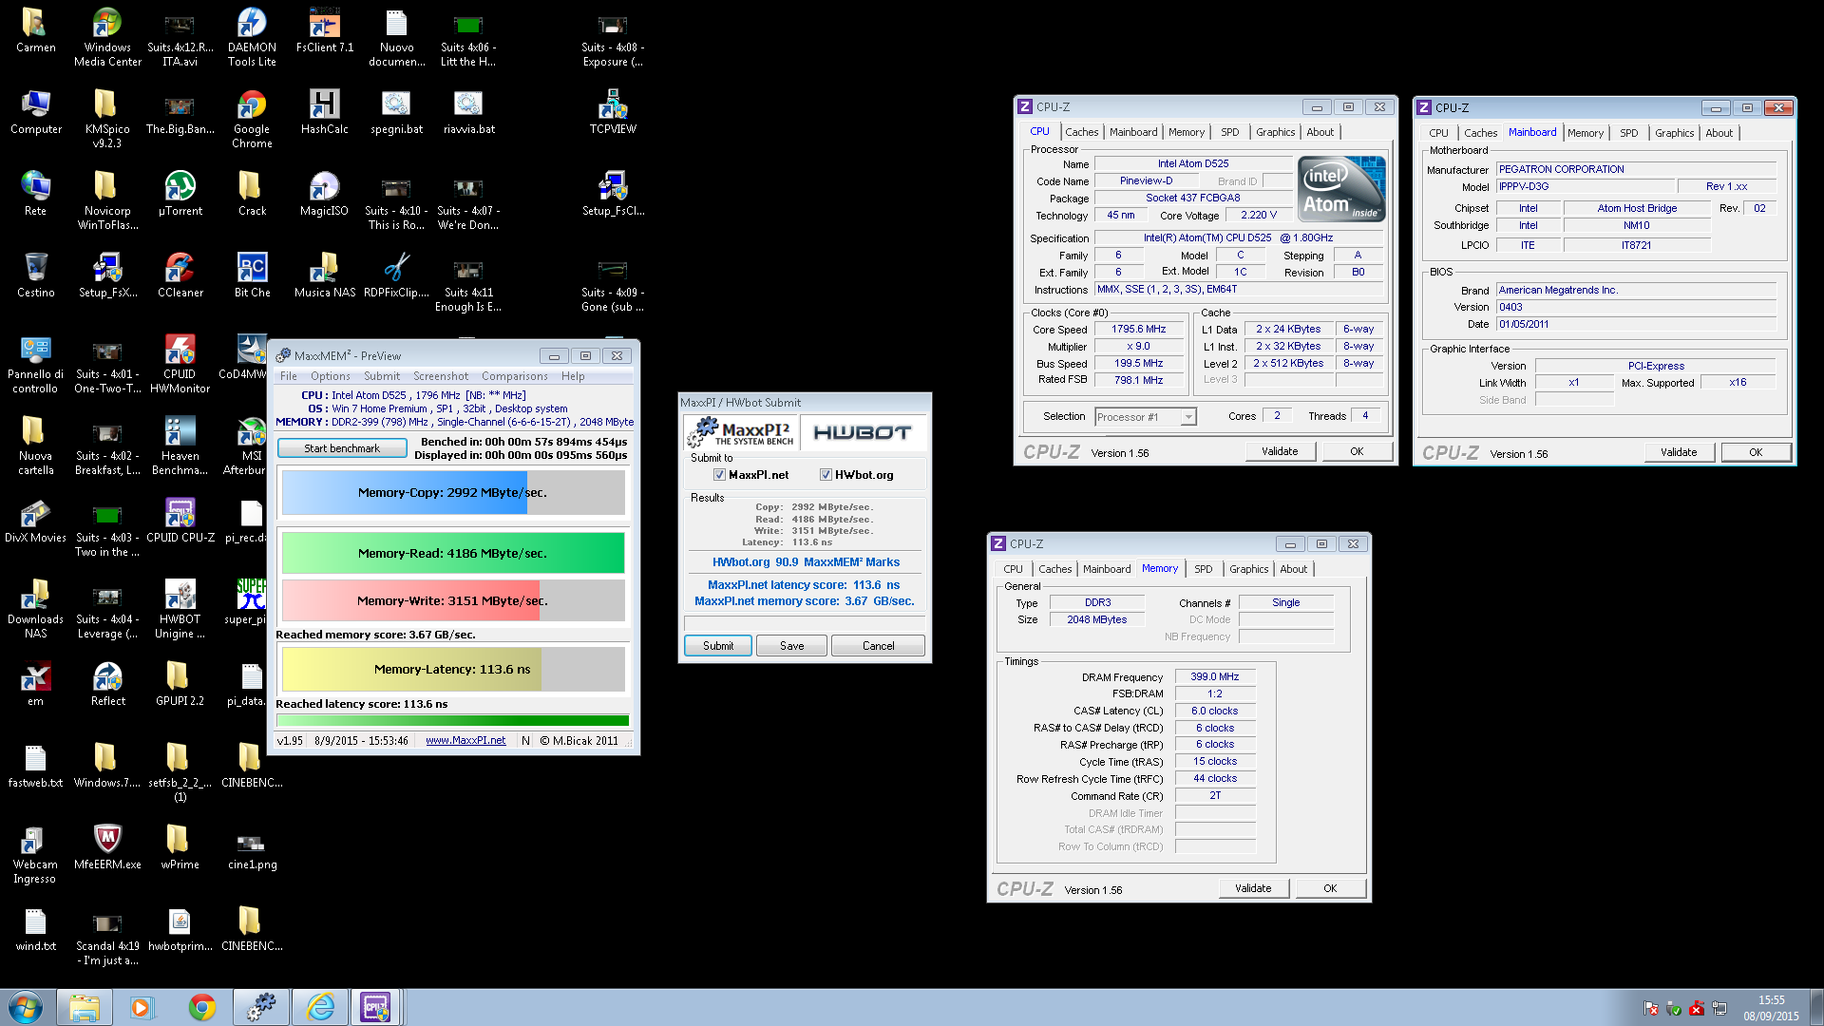1824x1026 pixels.
Task: Launch the HashCalc desktop icon
Action: (x=324, y=112)
